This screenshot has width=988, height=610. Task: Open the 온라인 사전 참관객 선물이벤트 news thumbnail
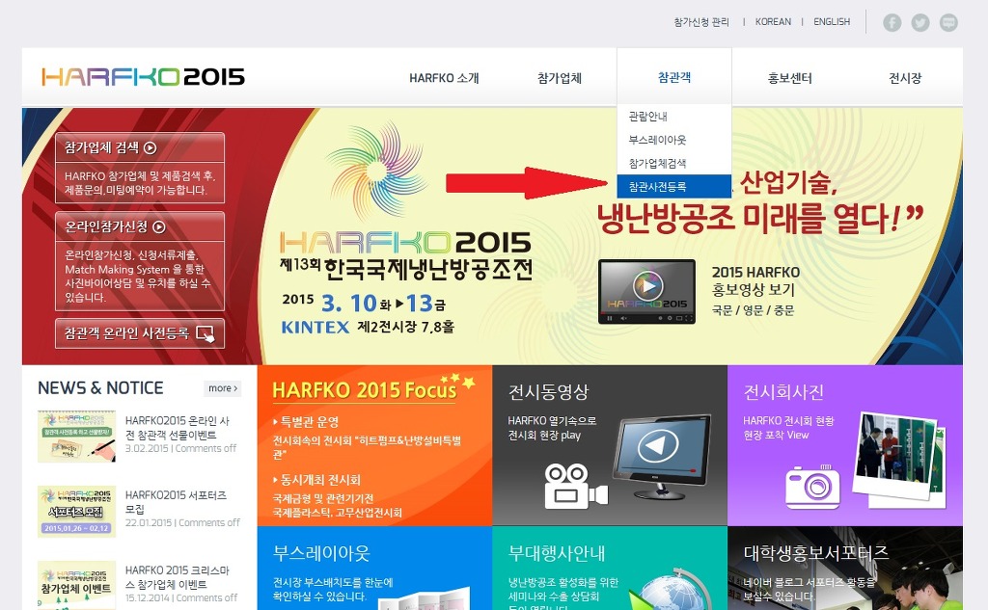[76, 437]
